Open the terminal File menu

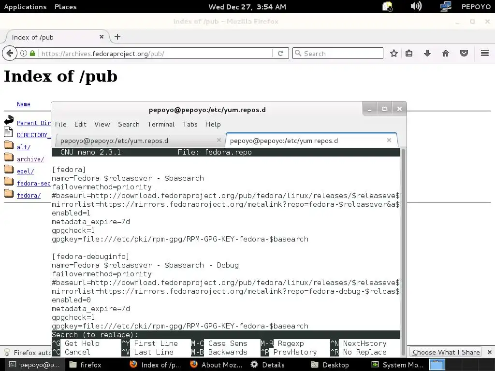click(60, 124)
